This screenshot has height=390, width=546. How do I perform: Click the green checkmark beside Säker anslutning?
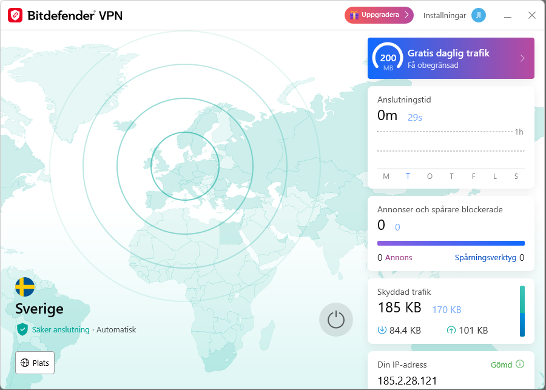(22, 330)
